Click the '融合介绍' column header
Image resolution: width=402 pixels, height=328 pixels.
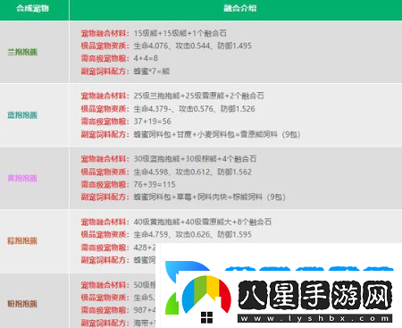click(240, 8)
